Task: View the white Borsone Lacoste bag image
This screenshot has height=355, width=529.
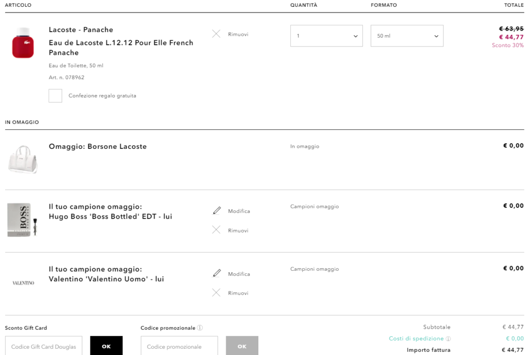Action: pos(22,159)
